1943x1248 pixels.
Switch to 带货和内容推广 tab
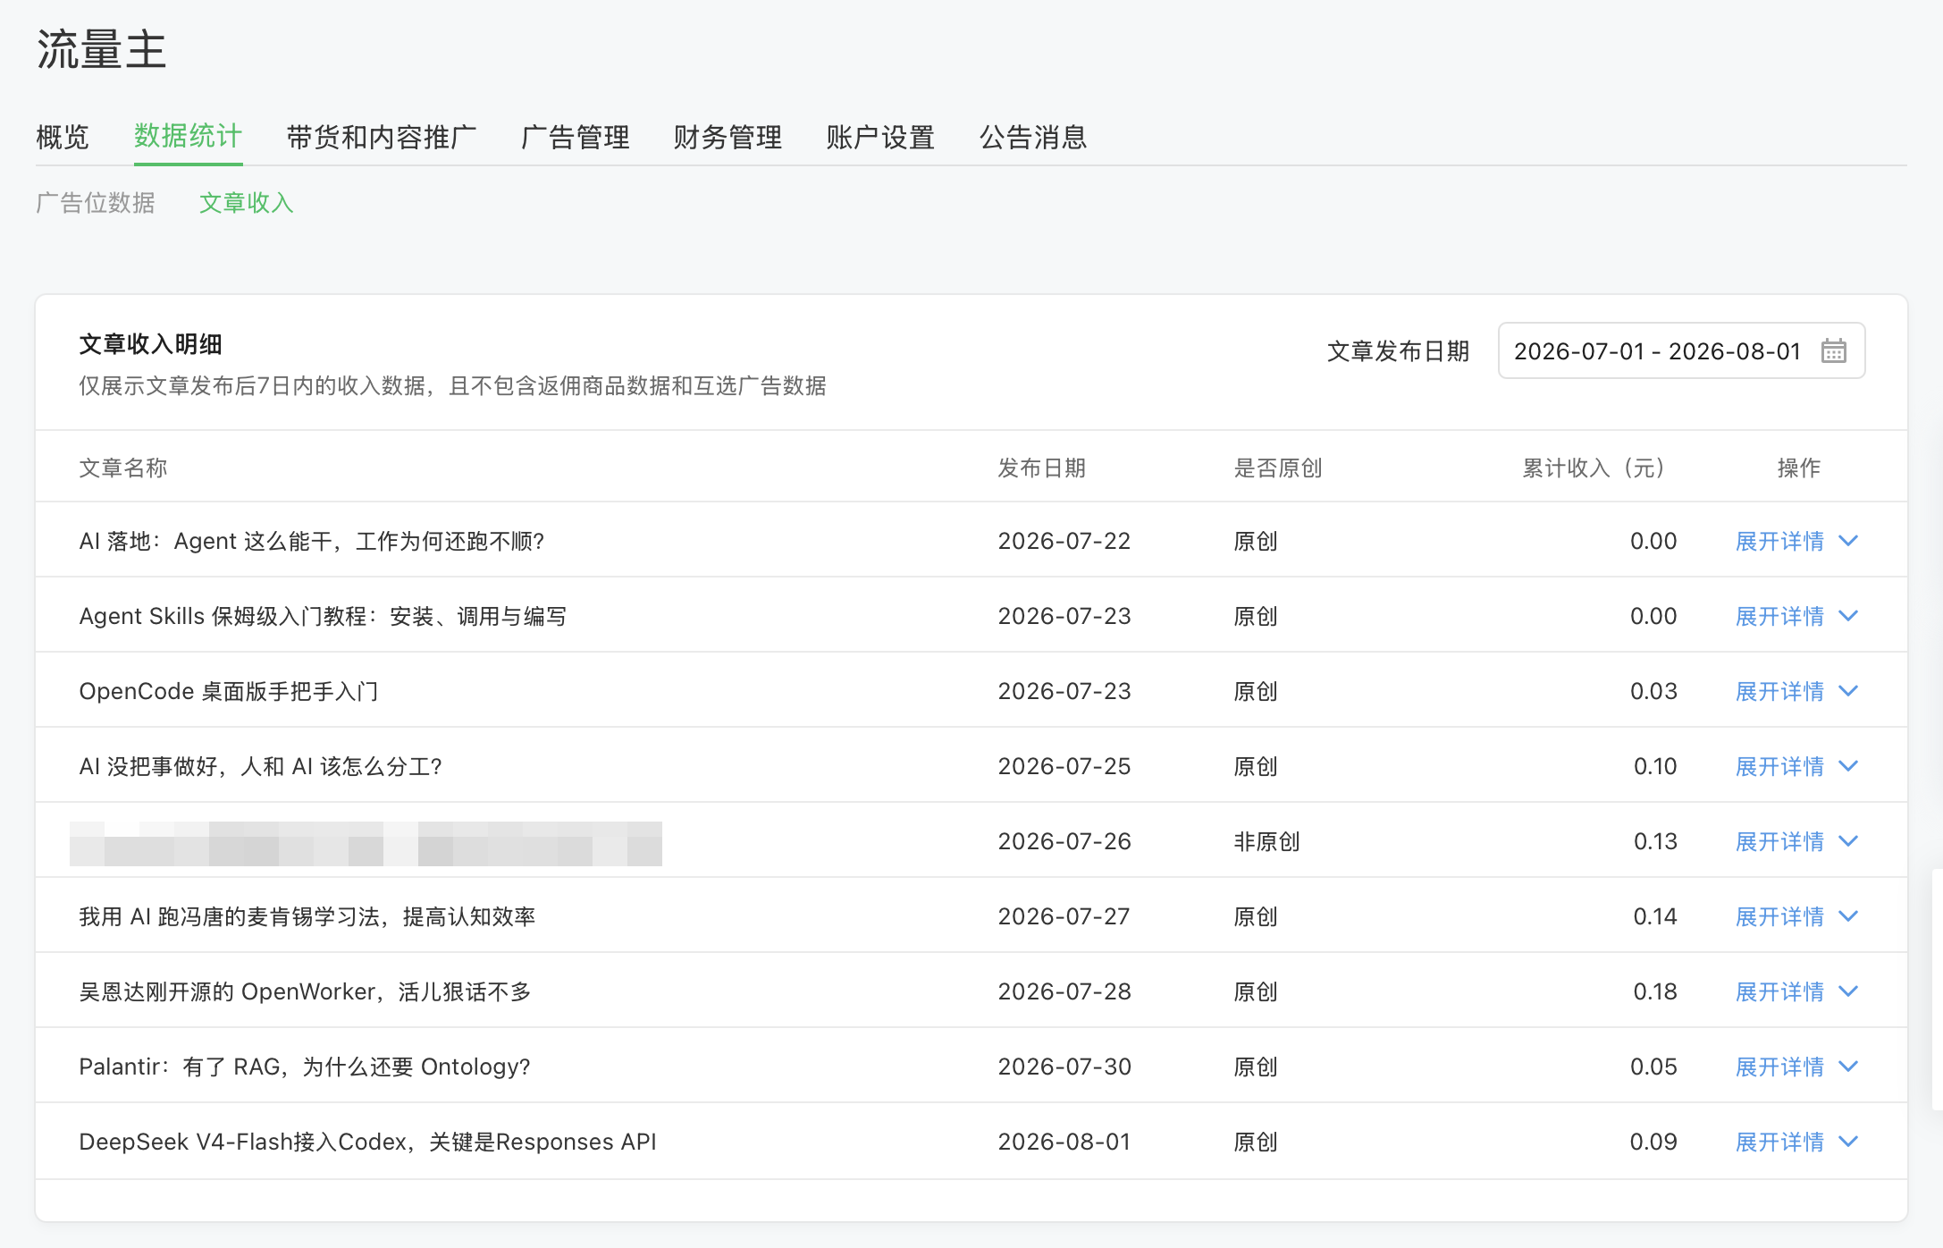[x=382, y=137]
